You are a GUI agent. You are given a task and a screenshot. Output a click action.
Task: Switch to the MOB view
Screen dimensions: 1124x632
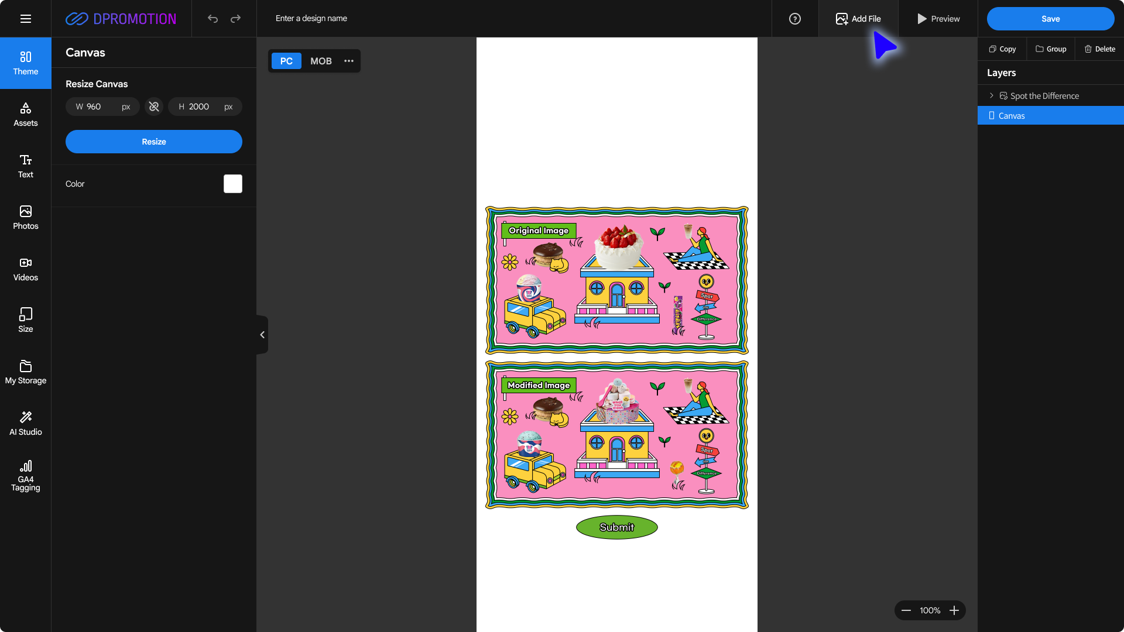click(321, 61)
